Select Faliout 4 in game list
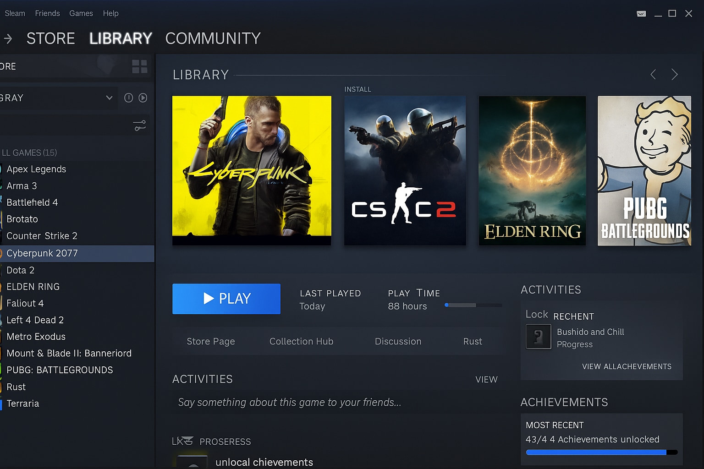The height and width of the screenshot is (469, 704). [x=77, y=303]
